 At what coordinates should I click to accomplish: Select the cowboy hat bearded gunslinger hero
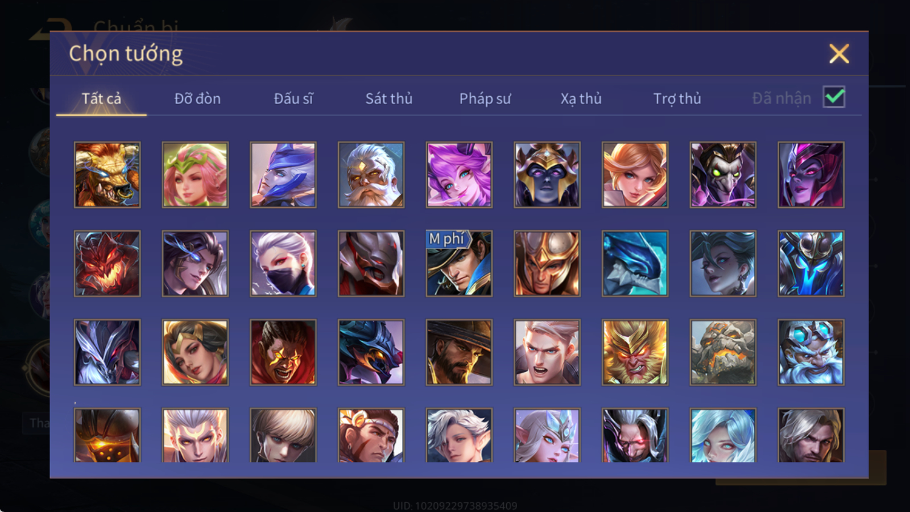point(459,352)
